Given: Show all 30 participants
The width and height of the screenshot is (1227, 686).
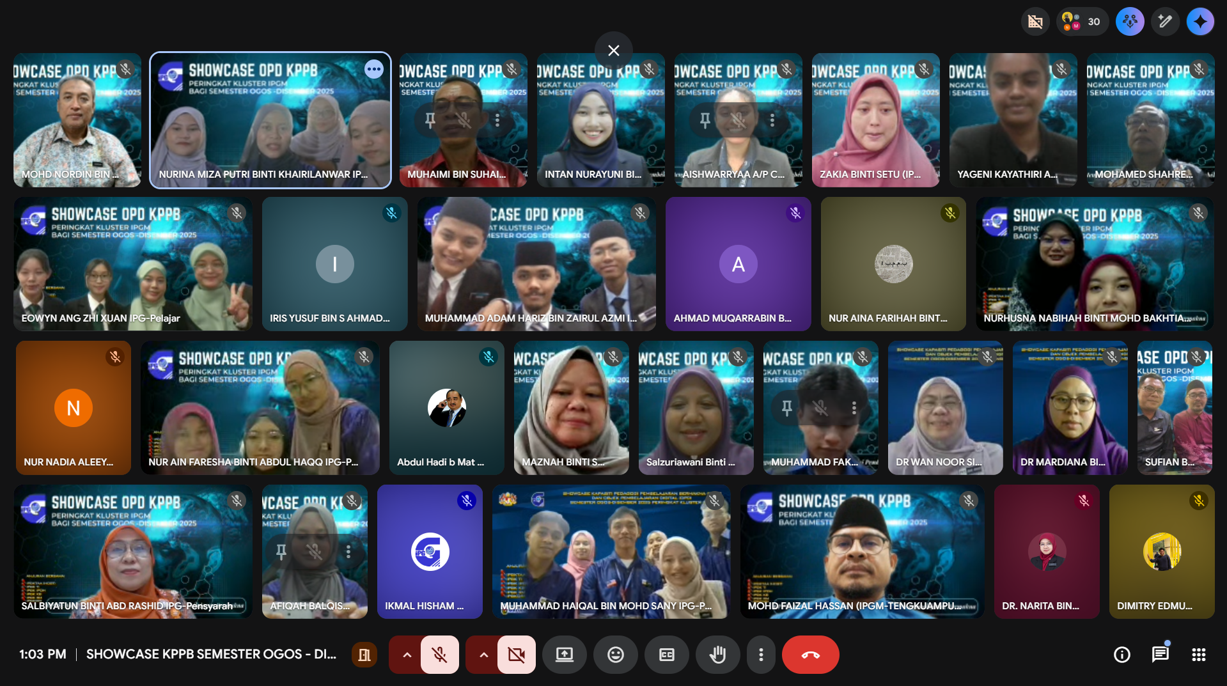Looking at the screenshot, I should [1082, 22].
